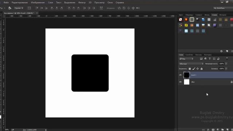Image resolution: width=233 pixels, height=131 pixels.
Task: Switch to the Каналы tab
Action: [198, 55]
